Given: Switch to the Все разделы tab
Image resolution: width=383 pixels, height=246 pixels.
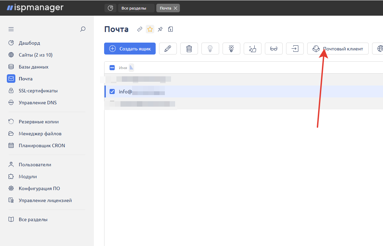Looking at the screenshot, I should point(136,8).
